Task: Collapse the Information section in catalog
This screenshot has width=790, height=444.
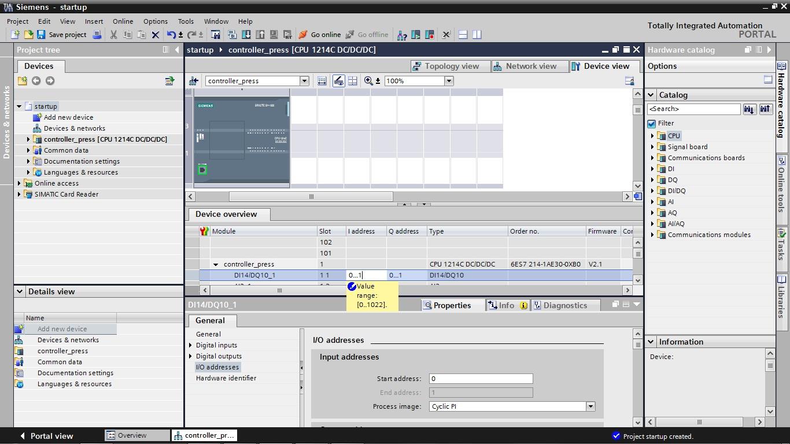Action: [651, 342]
